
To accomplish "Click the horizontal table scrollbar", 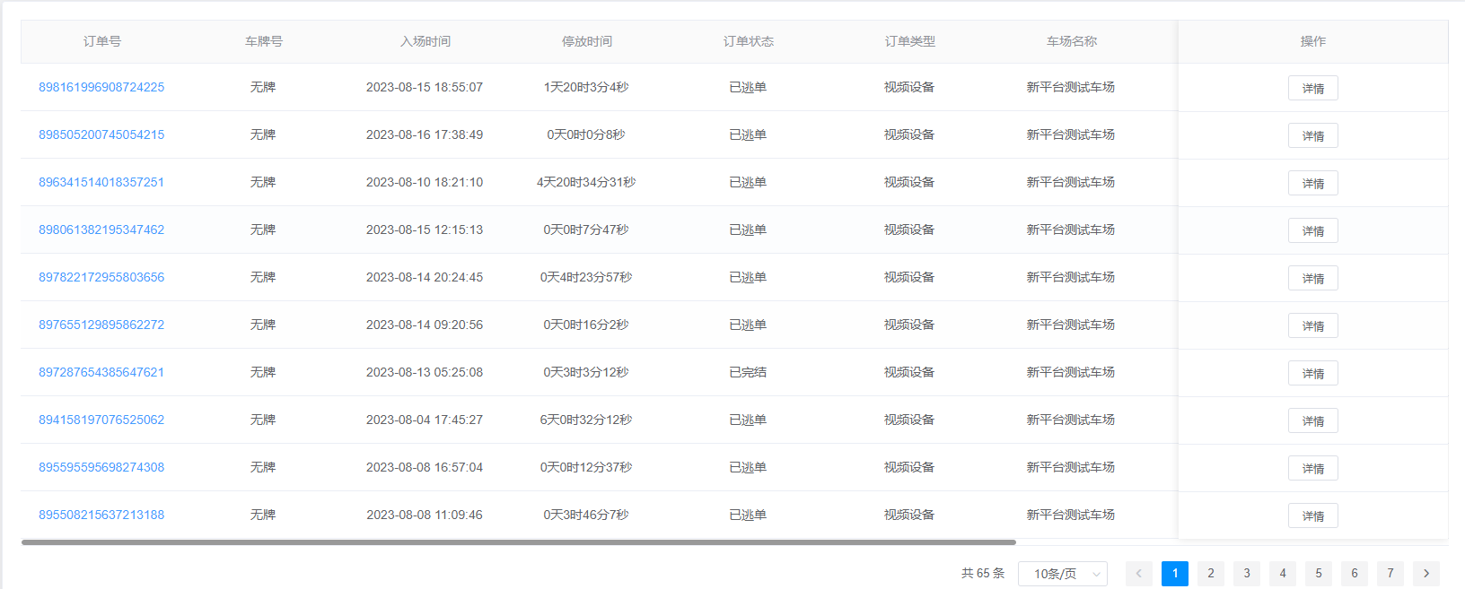I will 518,542.
